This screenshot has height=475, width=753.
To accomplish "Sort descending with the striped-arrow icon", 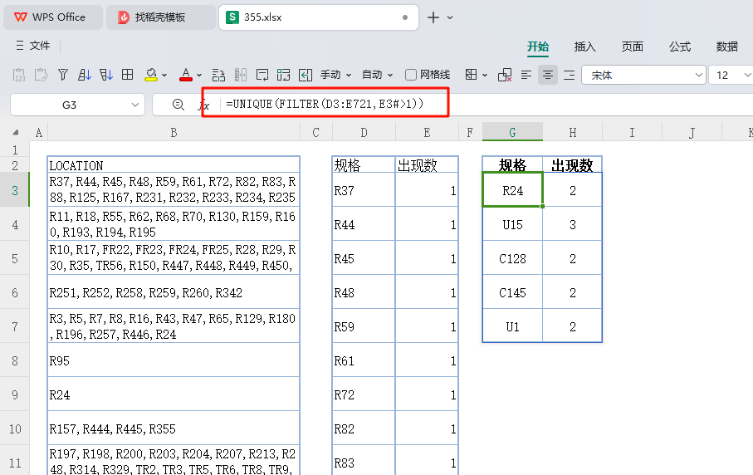I will coord(106,75).
